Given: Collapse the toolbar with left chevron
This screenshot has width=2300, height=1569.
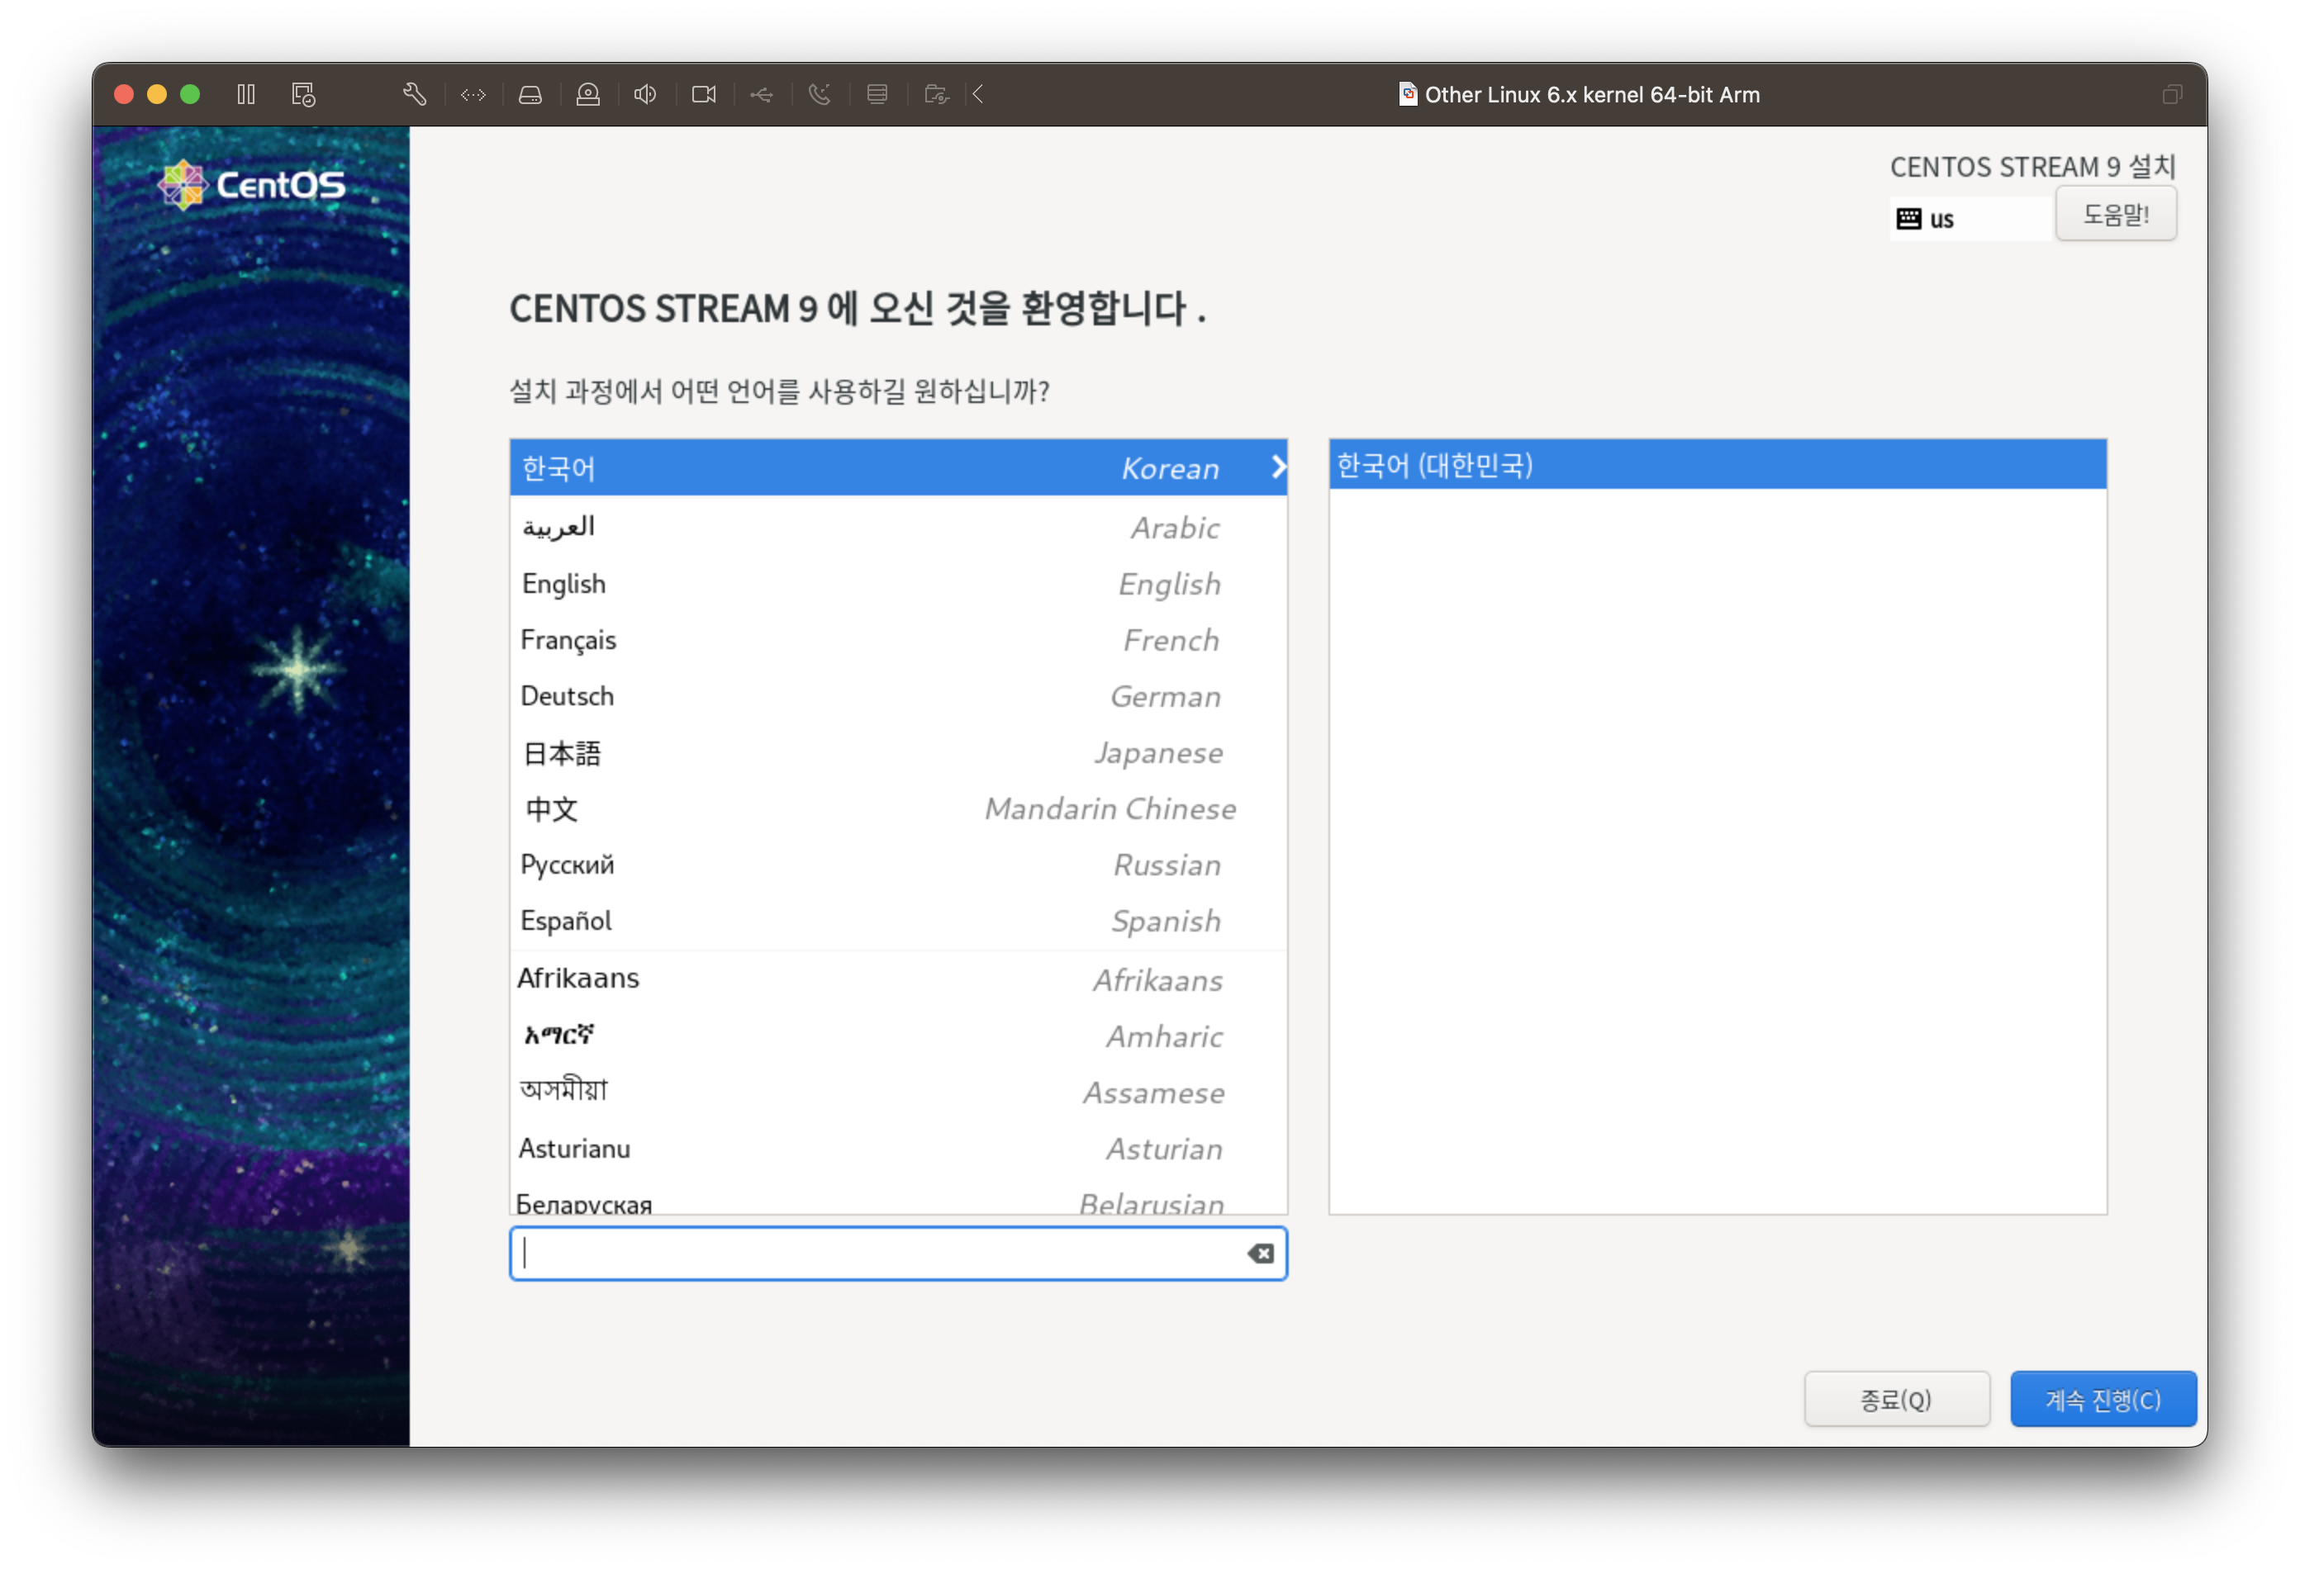Looking at the screenshot, I should tap(978, 95).
